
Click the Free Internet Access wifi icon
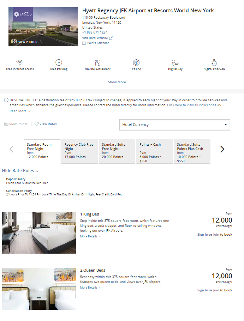tap(20, 62)
